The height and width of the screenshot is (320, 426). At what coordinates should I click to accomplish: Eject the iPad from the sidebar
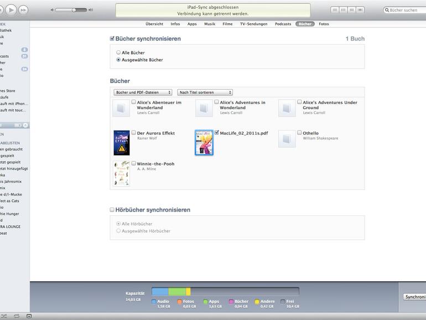coord(25,125)
